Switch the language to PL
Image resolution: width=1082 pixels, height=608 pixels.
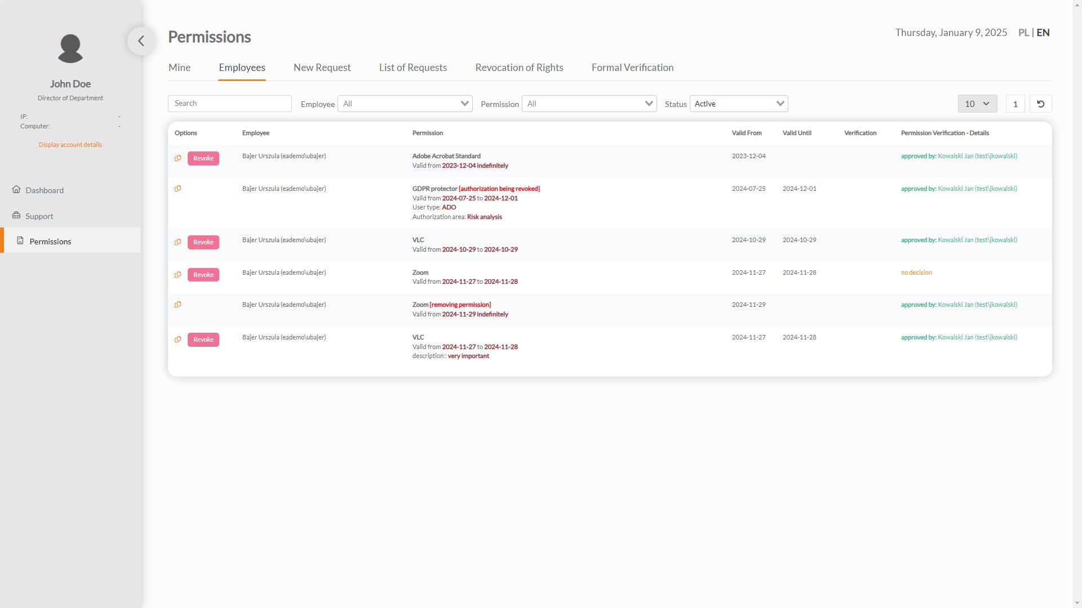pos(1023,33)
